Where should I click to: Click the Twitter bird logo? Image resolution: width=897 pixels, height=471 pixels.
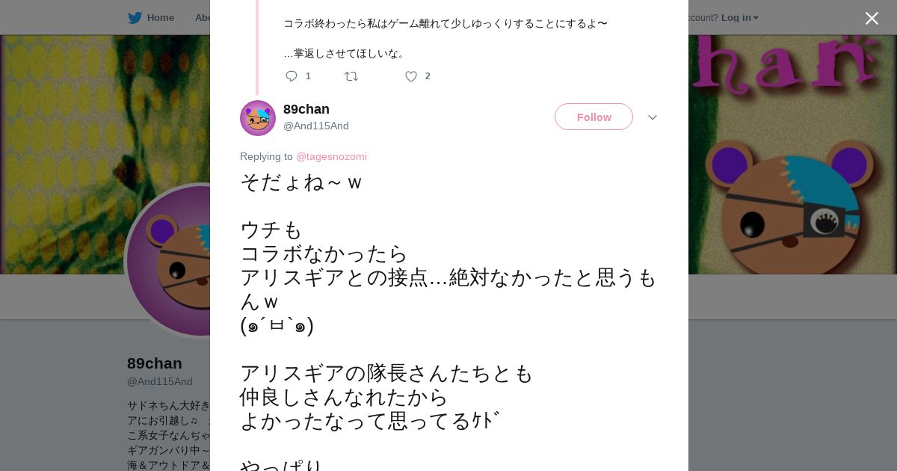coord(135,18)
